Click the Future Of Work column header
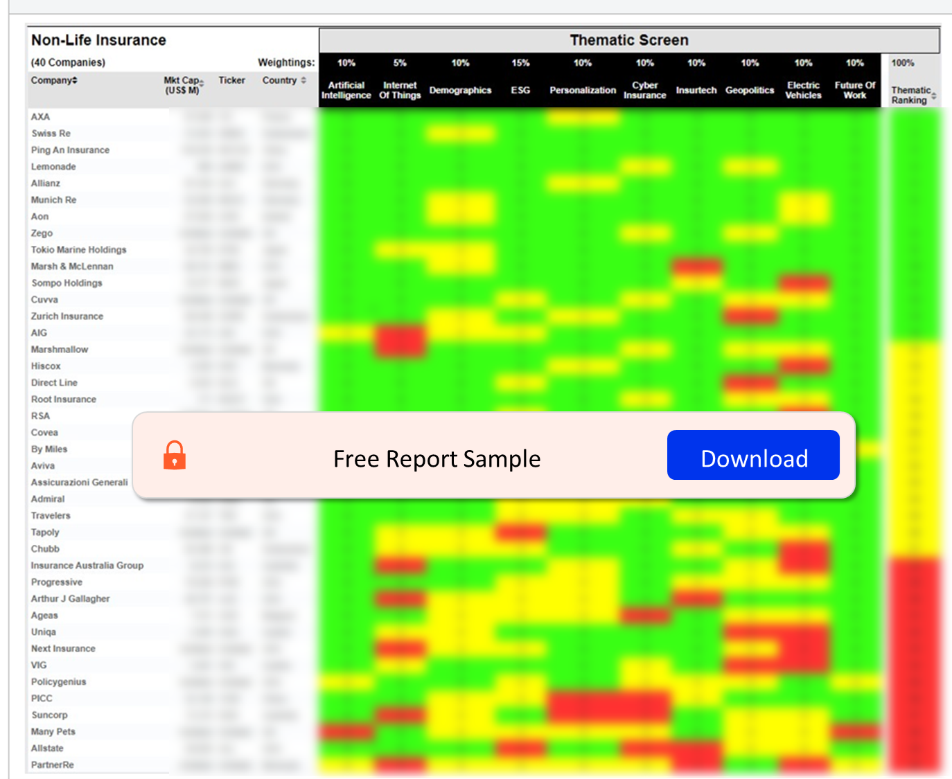This screenshot has height=779, width=952. (855, 90)
